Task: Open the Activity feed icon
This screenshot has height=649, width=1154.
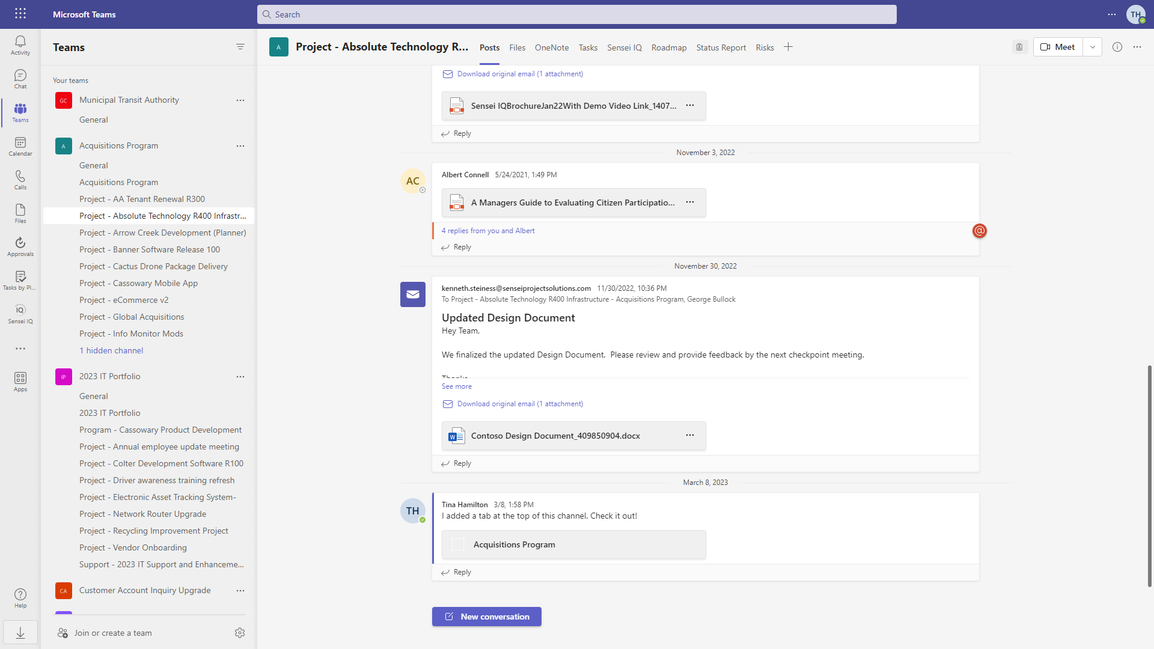Action: pyautogui.click(x=20, y=45)
